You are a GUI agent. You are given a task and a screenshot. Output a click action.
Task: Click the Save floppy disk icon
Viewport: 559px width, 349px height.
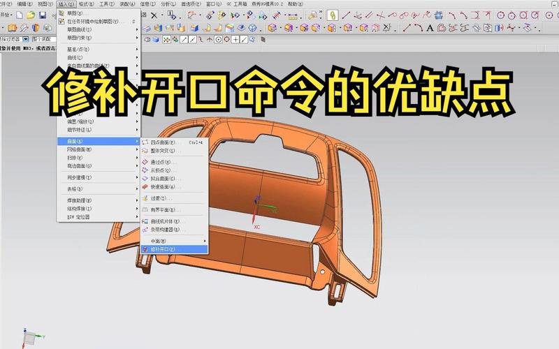[43, 15]
